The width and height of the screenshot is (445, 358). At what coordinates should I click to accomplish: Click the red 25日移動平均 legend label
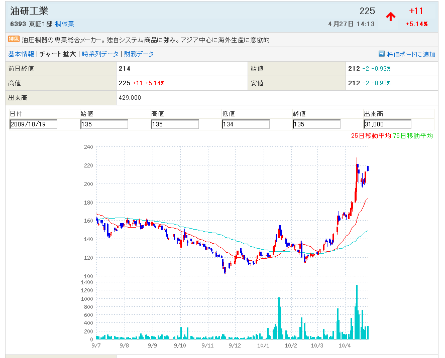371,136
